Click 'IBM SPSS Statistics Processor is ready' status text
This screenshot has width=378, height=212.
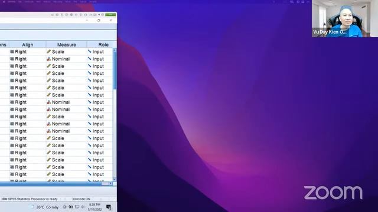[x=30, y=199]
